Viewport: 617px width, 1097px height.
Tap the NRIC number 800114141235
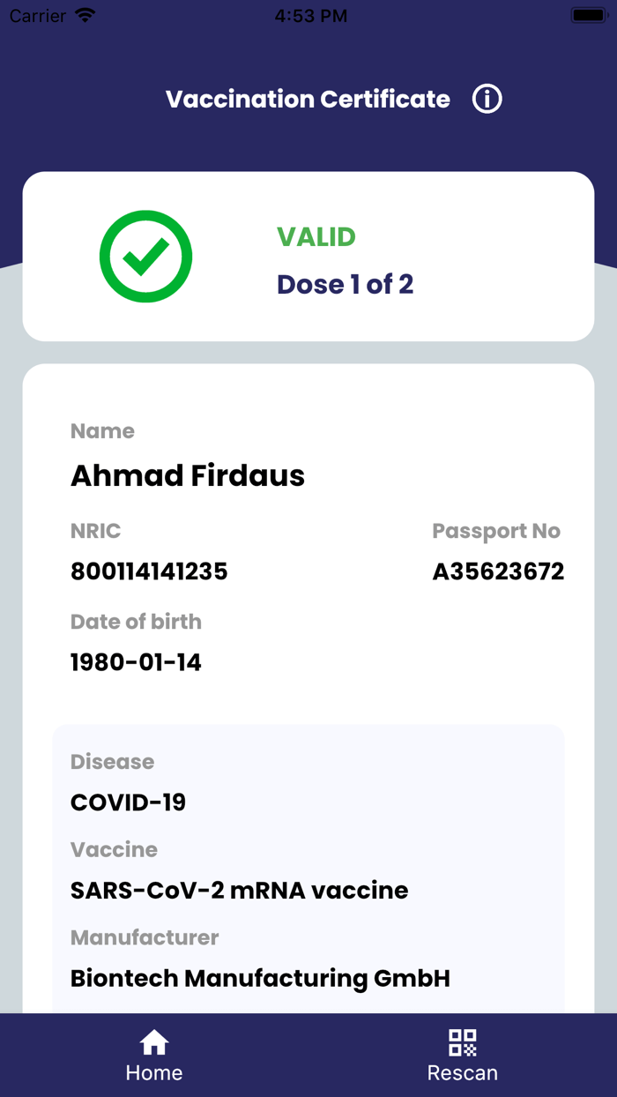click(x=148, y=571)
